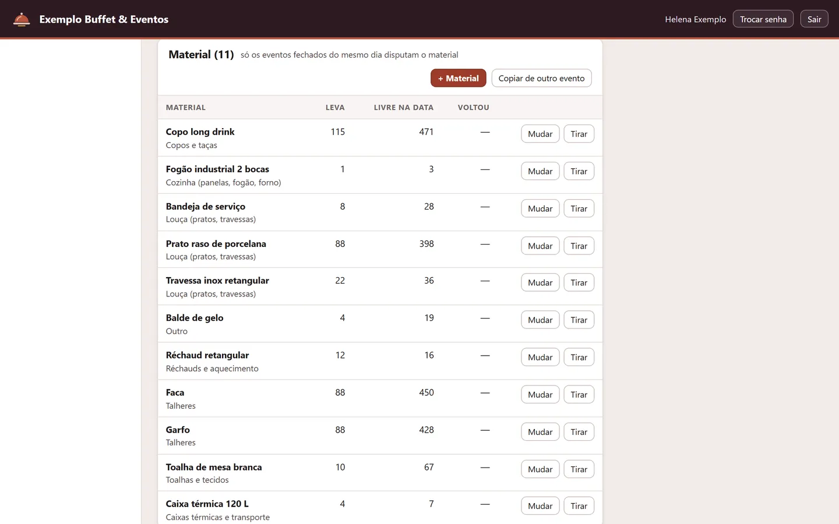This screenshot has height=524, width=839.
Task: Click the 115 quantity for Copo long drink
Action: [337, 132]
